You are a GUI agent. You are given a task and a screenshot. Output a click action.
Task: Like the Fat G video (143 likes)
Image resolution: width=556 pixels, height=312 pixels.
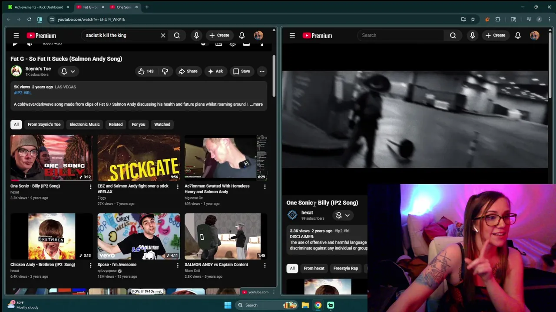[x=146, y=71]
